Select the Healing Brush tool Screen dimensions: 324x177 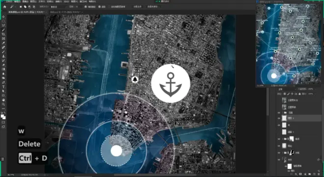coord(3,47)
